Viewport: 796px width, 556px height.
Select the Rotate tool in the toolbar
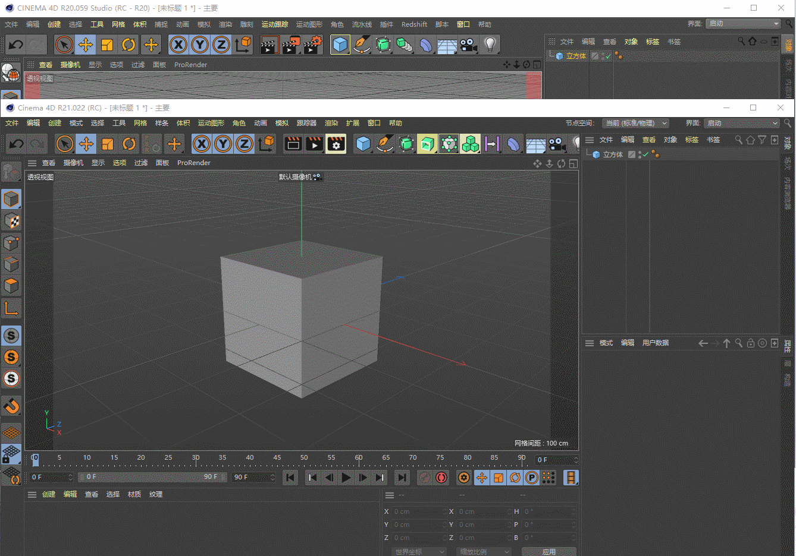pyautogui.click(x=129, y=144)
